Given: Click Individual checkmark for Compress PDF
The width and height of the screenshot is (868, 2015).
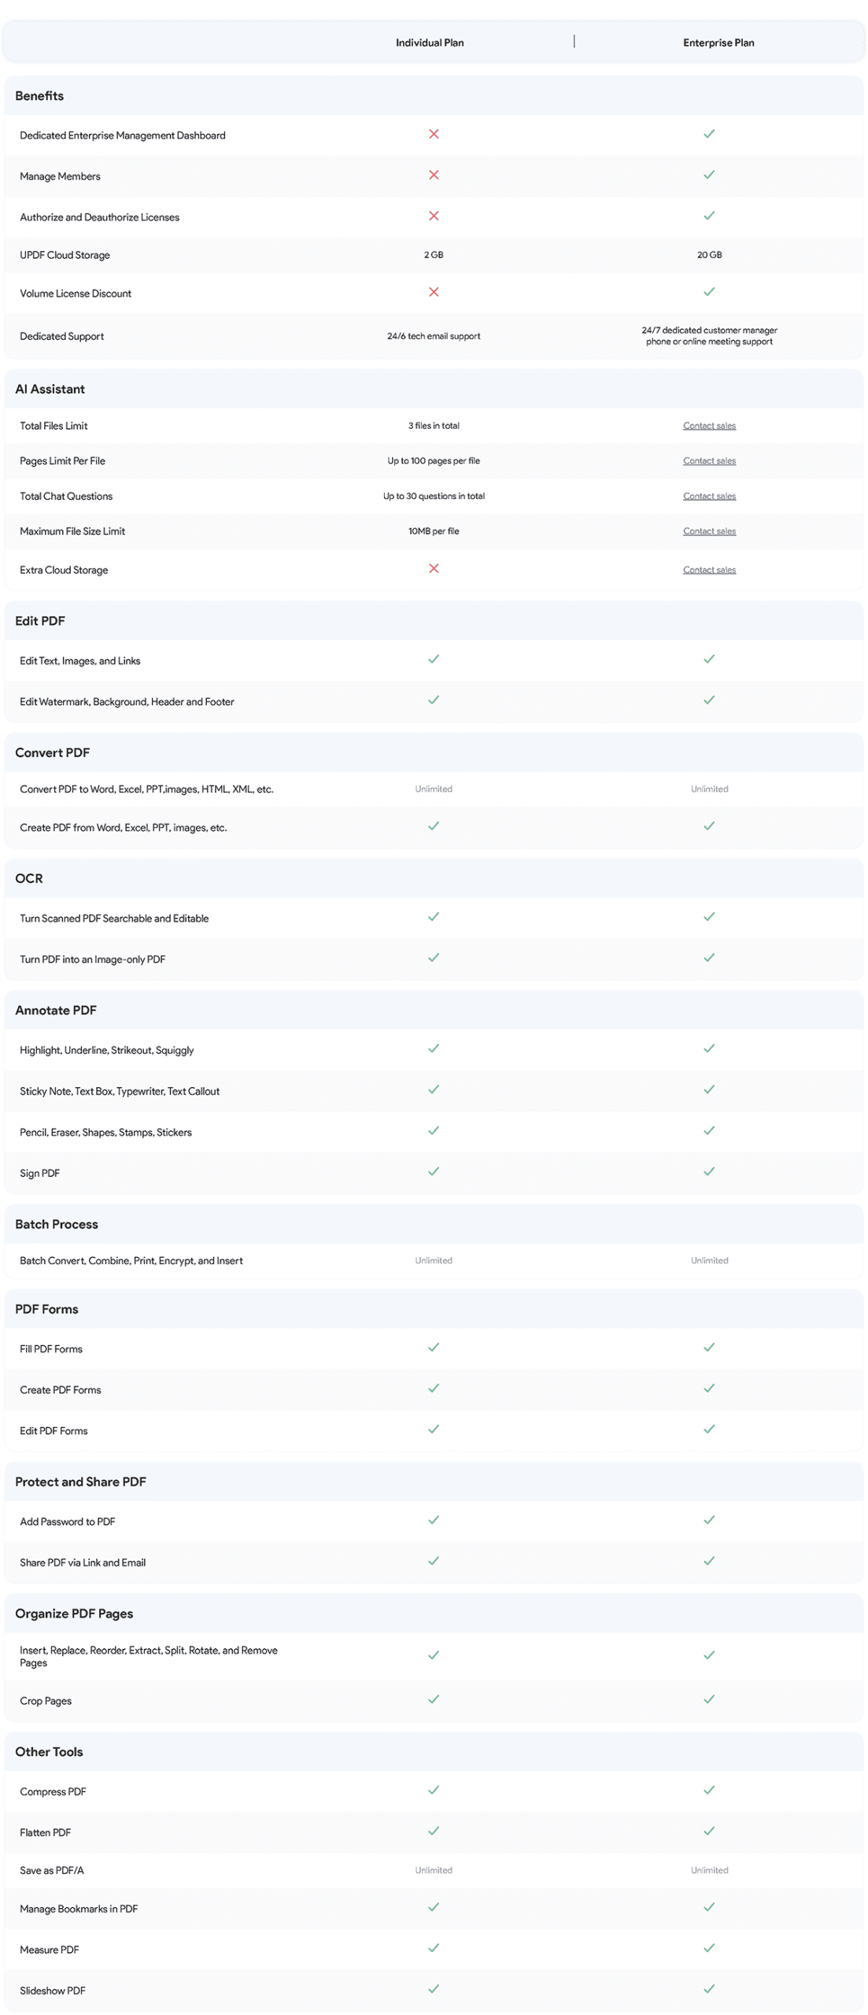Looking at the screenshot, I should [x=434, y=1790].
